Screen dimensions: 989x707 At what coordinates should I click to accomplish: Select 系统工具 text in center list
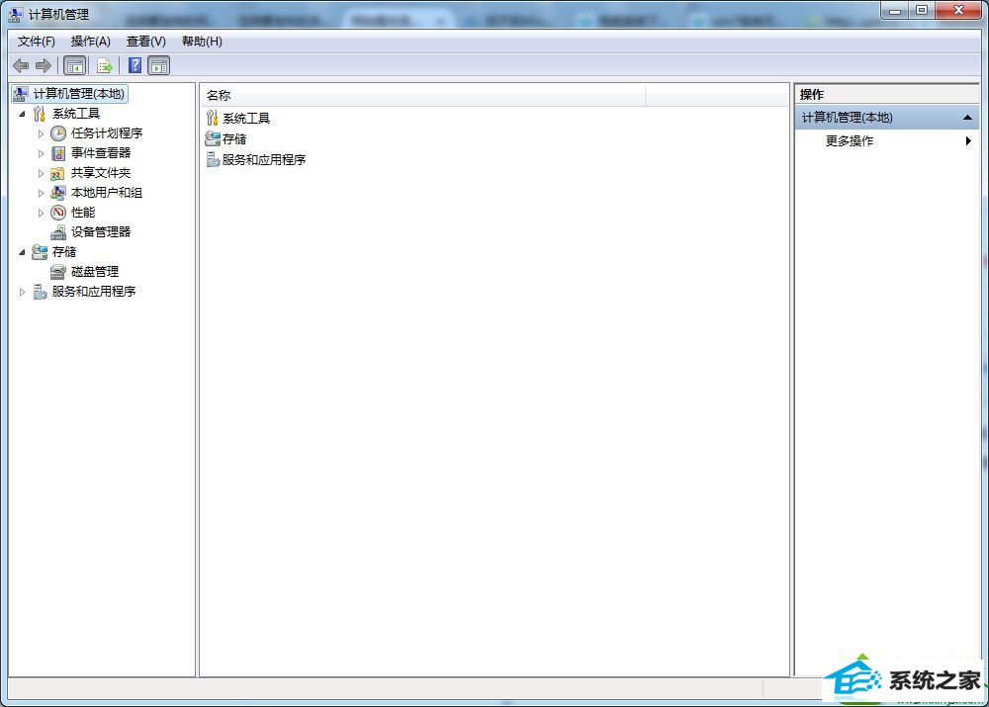[246, 119]
